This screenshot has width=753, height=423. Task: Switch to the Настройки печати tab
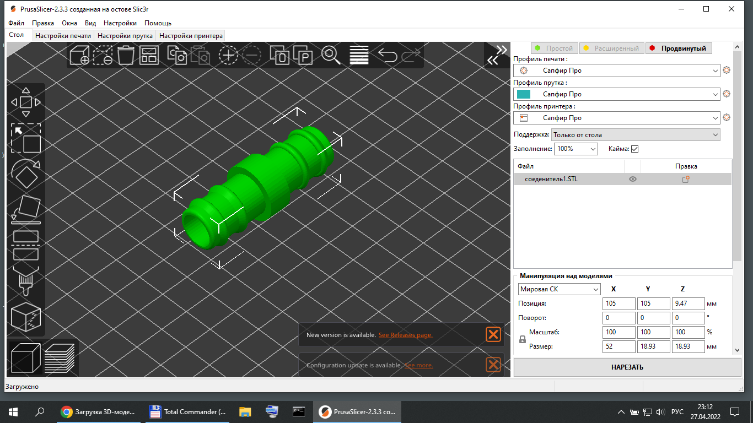[x=63, y=36]
